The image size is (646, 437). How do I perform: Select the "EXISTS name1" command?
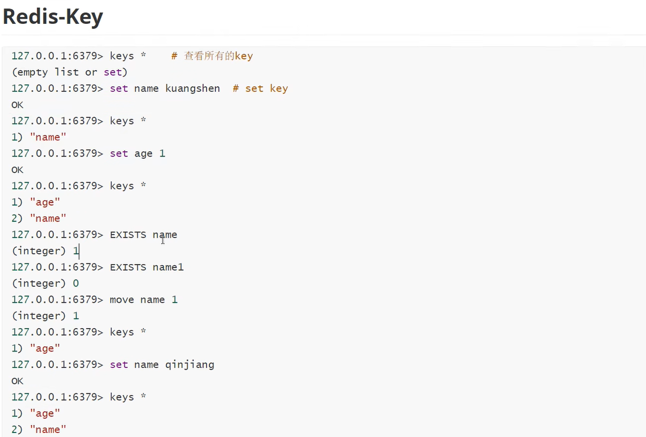coord(146,268)
